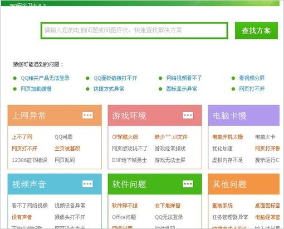Click the 查找方案 search button

pyautogui.click(x=256, y=31)
